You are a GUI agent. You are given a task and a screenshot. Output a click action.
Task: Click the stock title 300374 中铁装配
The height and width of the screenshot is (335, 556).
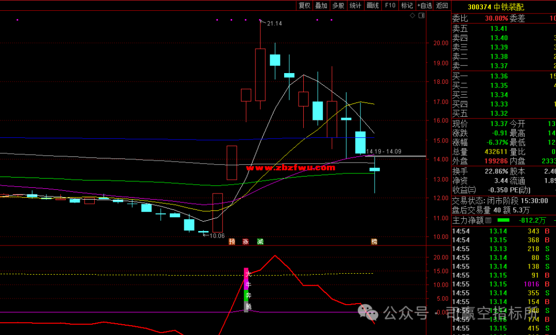pos(495,7)
